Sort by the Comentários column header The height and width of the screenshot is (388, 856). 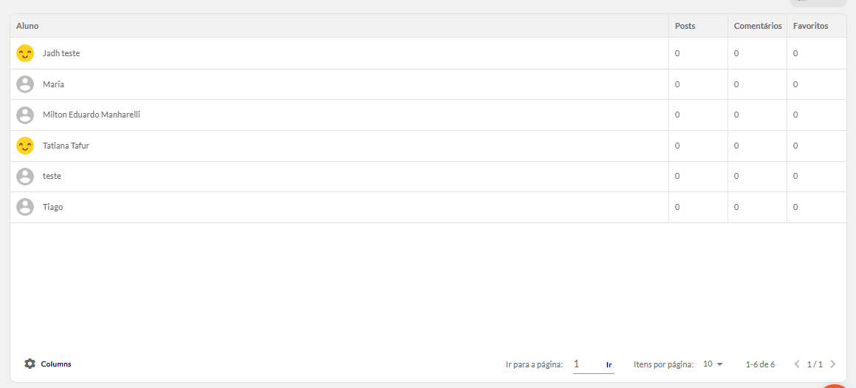pyautogui.click(x=758, y=26)
